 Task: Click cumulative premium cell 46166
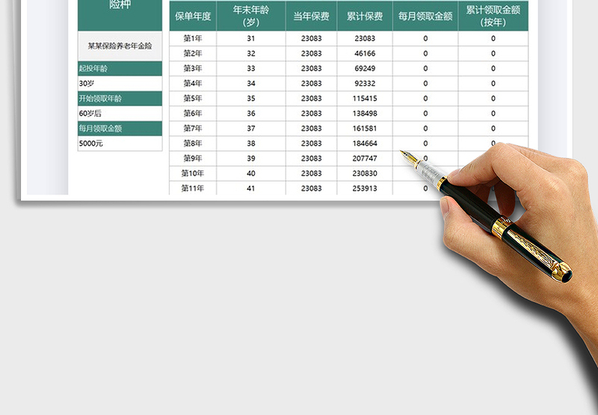(365, 53)
